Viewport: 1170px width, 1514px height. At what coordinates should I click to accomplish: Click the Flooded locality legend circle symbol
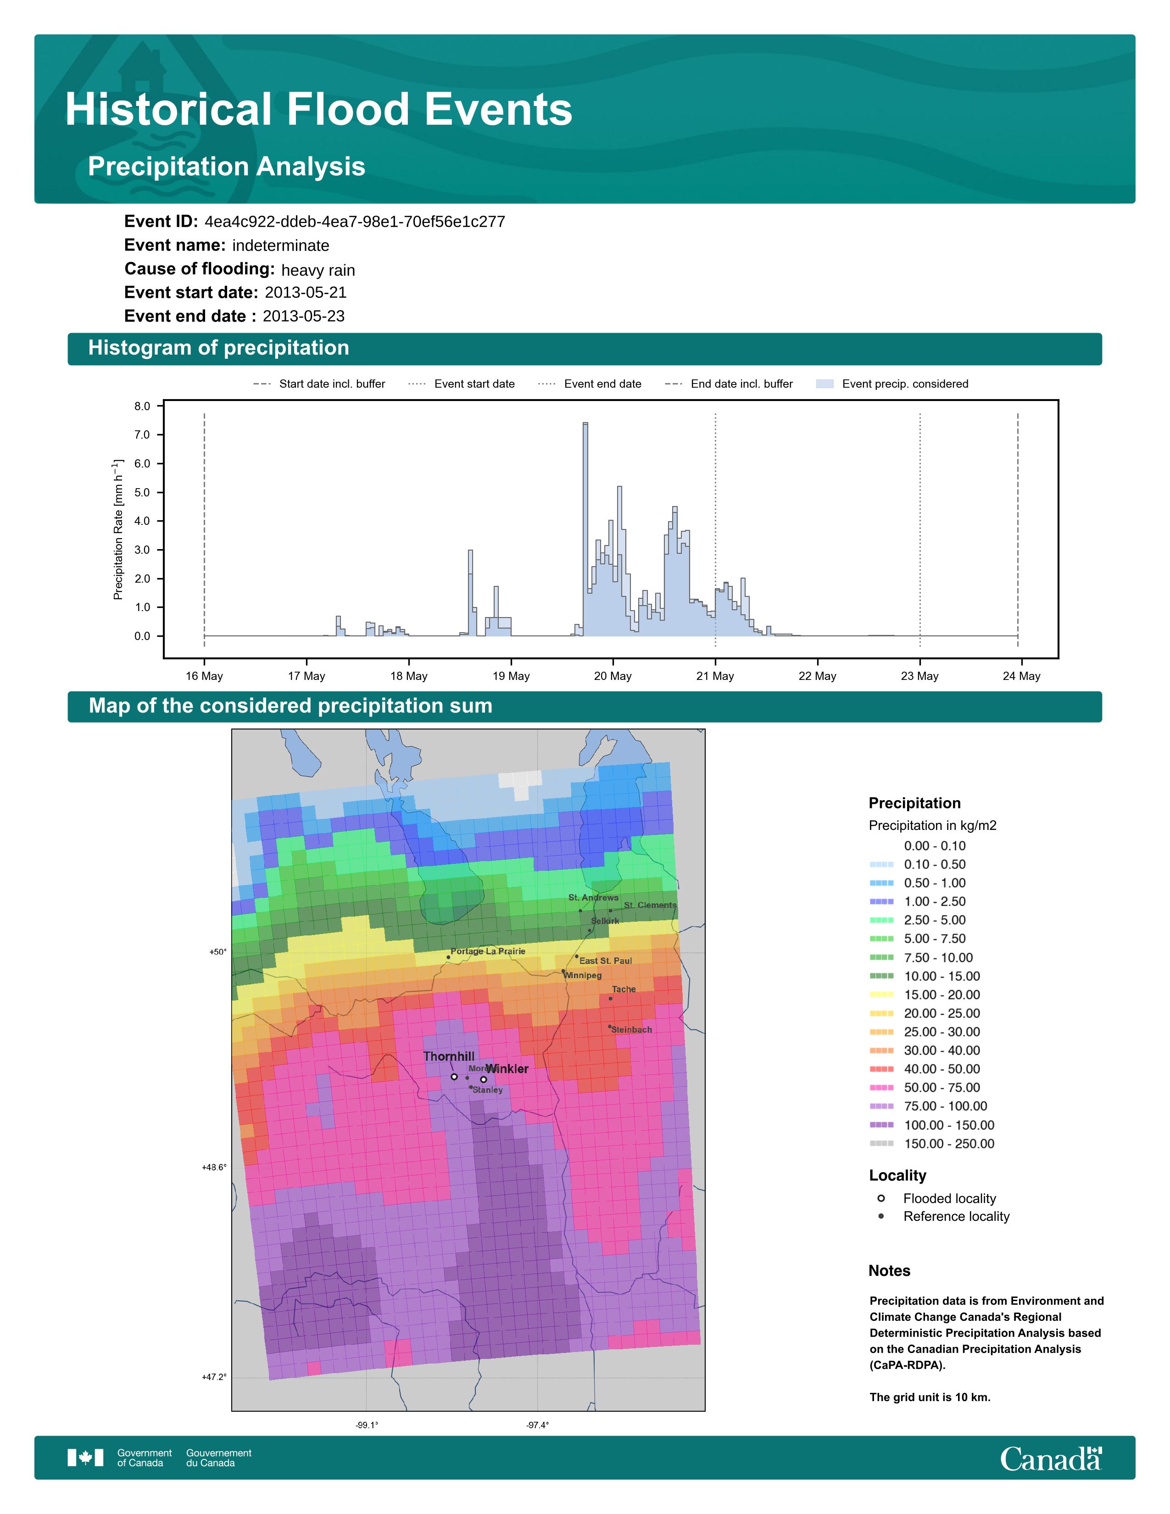881,1198
